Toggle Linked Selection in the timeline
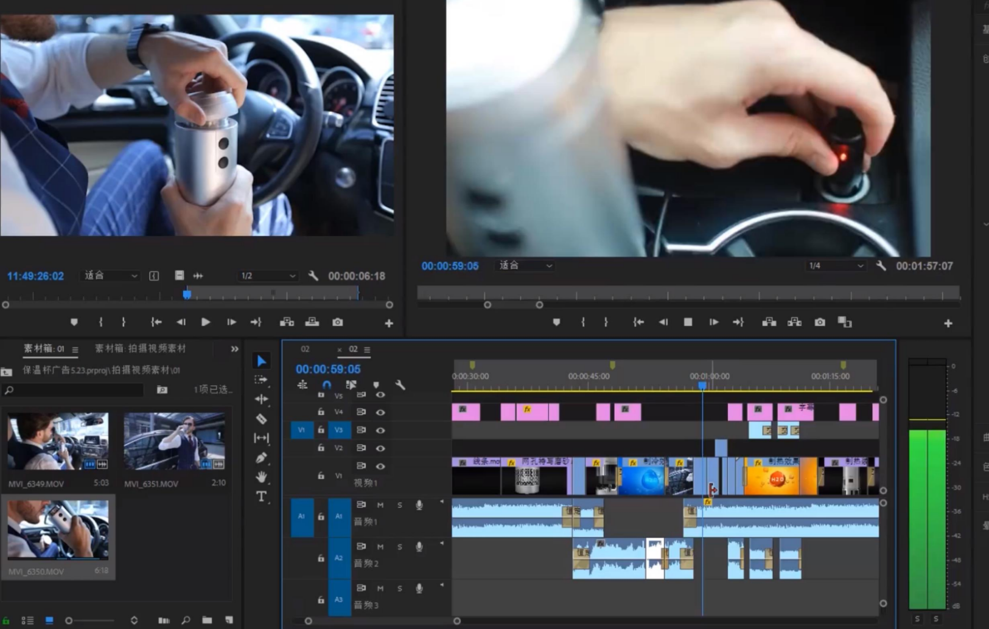Screen dimensions: 989x629 click(x=351, y=384)
